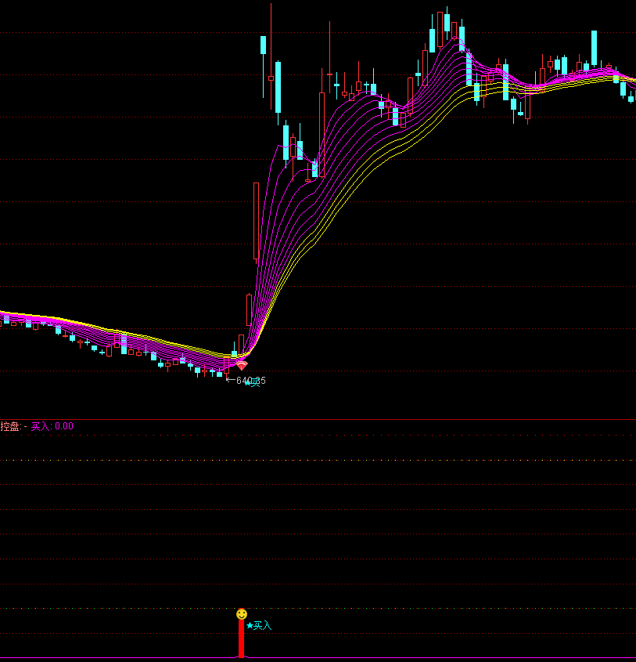Select the tall cyan candle at far right
This screenshot has height=662, width=636.
(594, 49)
